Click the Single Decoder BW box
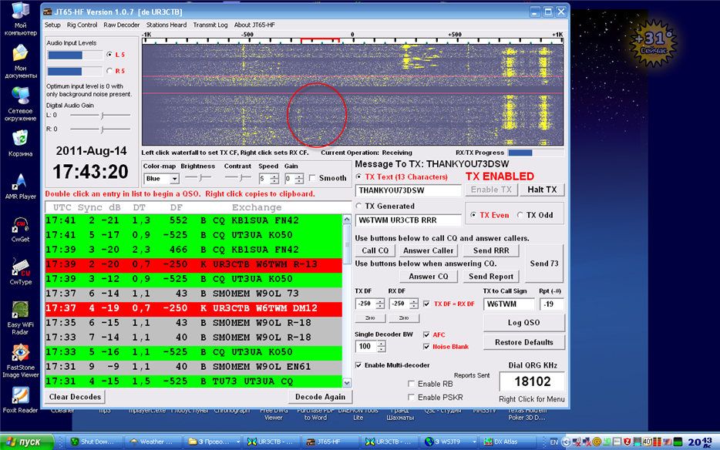This screenshot has height=450, width=720. coord(365,347)
